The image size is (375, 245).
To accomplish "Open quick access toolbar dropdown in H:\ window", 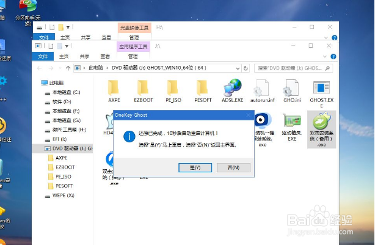I will click(x=68, y=27).
